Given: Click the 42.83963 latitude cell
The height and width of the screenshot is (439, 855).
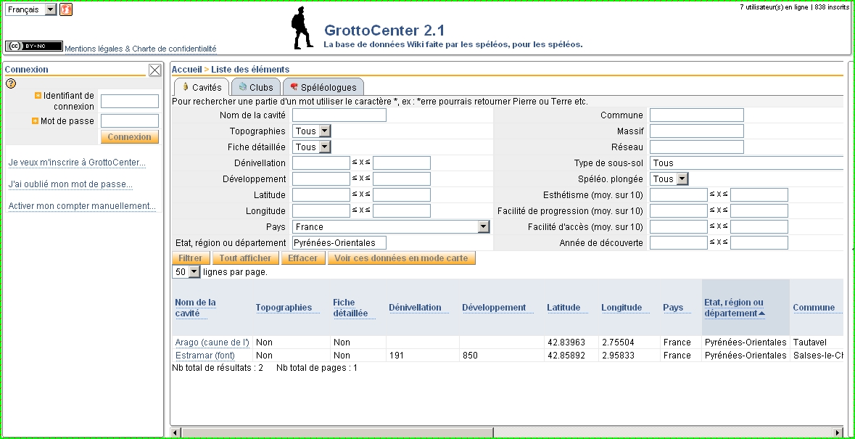Looking at the screenshot, I should (566, 342).
